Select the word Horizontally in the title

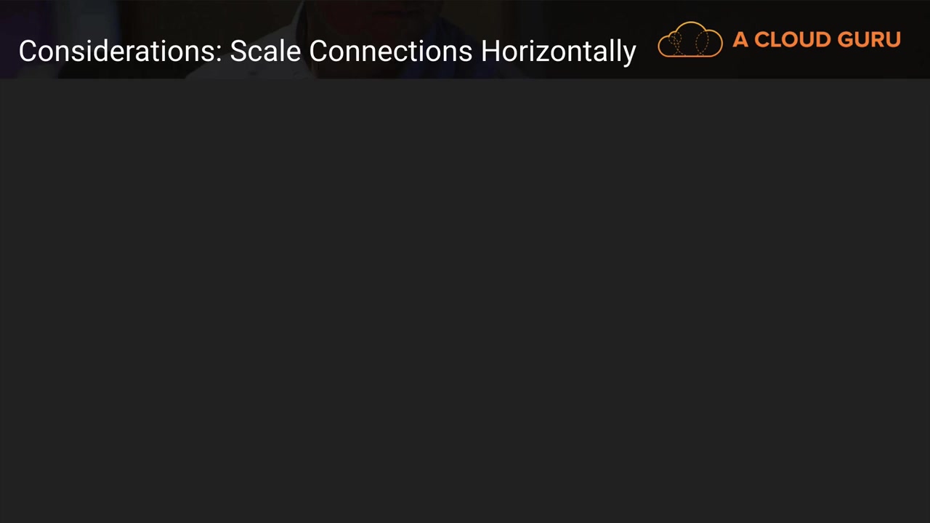point(558,52)
